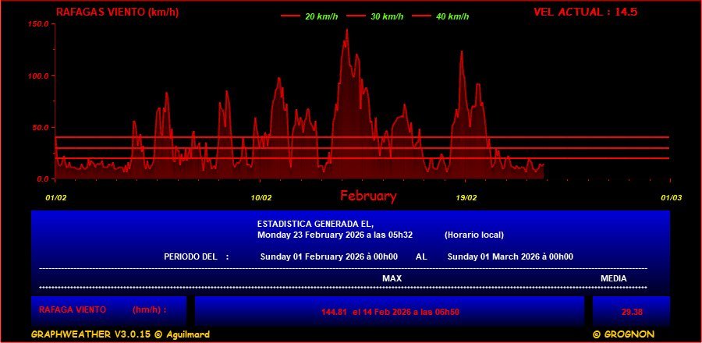Click the 144.81 maximum gust value cell
This screenshot has height=343, width=702.
[x=390, y=312]
